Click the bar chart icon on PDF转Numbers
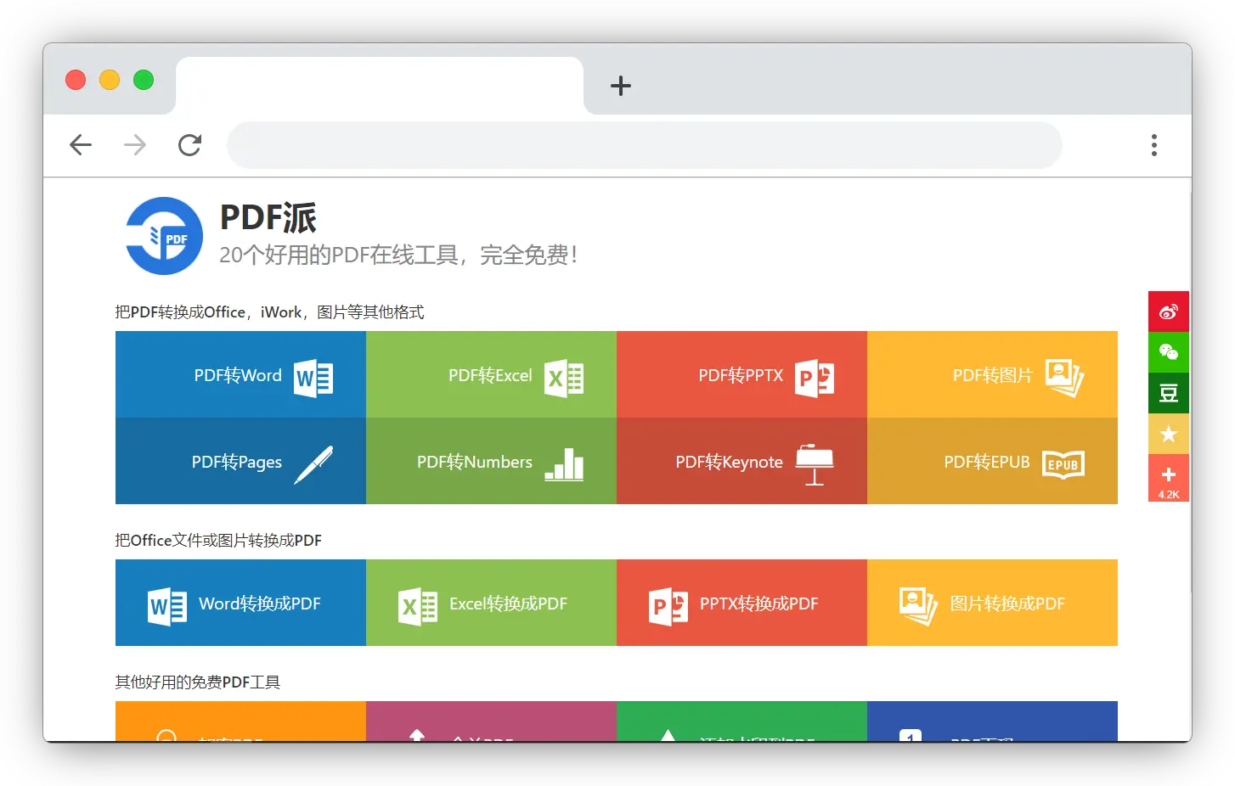The image size is (1235, 786). tap(564, 464)
